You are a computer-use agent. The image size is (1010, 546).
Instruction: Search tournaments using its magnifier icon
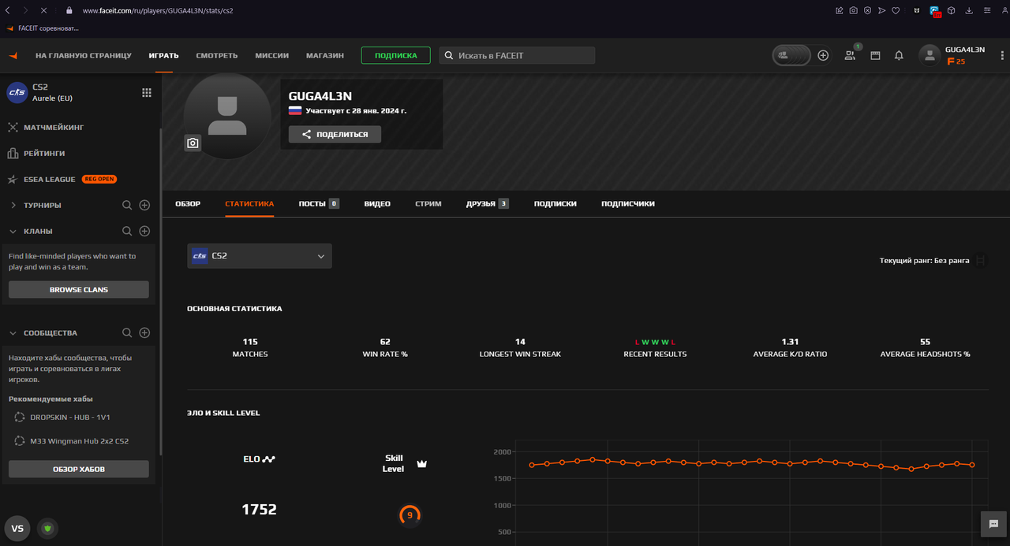(x=127, y=205)
